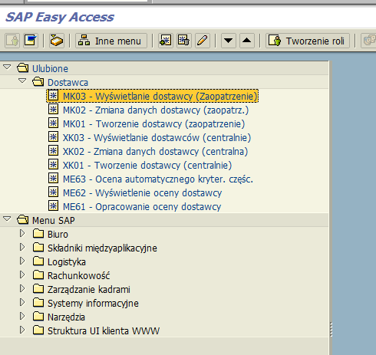This screenshot has height=355, width=376.
Task: Click the star icon beside XK03
Action: (x=53, y=137)
